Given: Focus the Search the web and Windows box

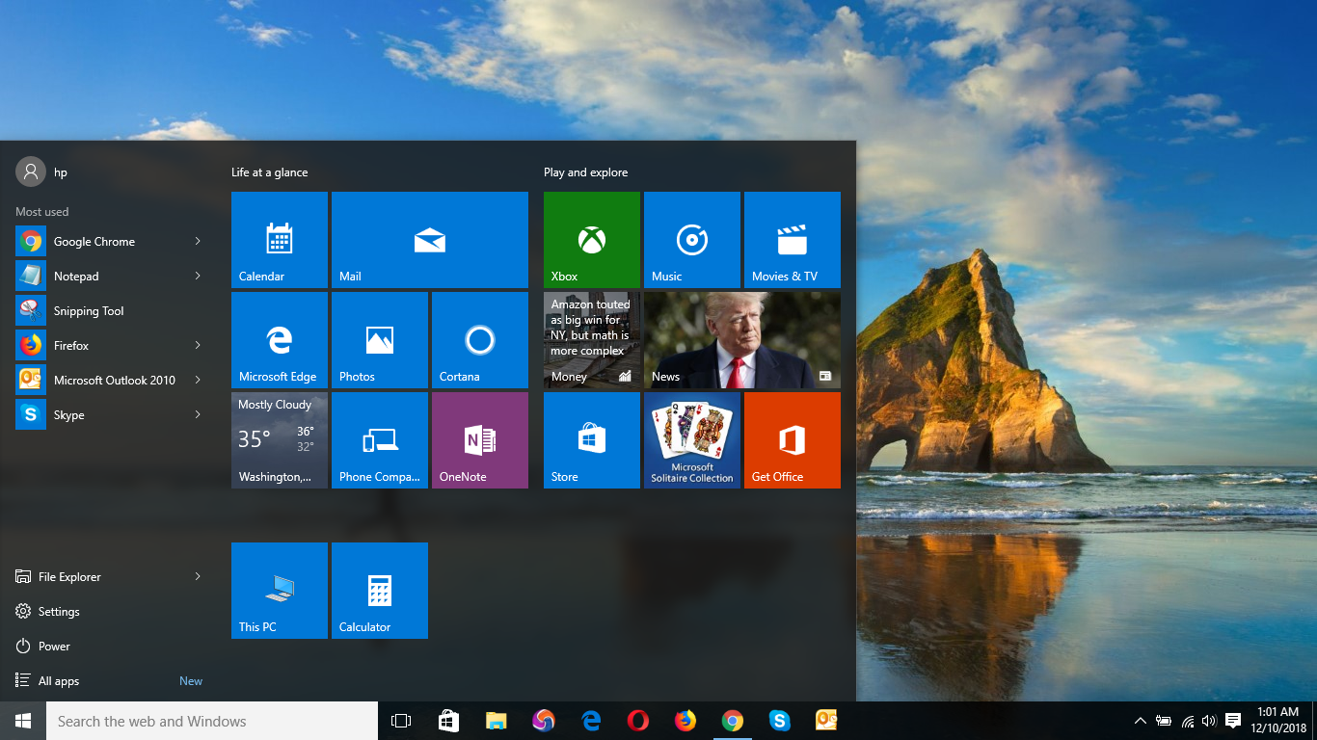Looking at the screenshot, I should coord(212,721).
